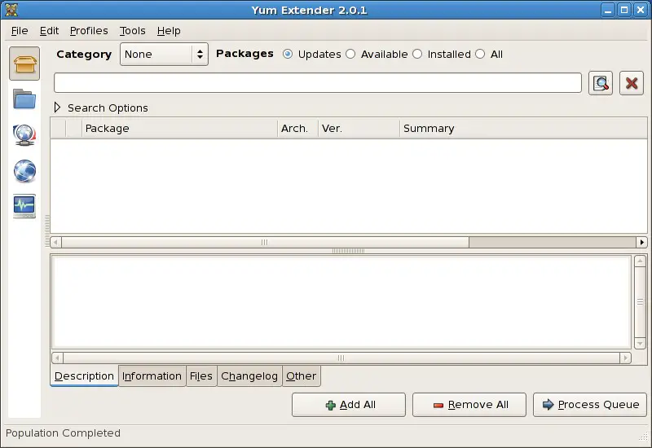Click the Yum Extender title bar icon

click(11, 10)
